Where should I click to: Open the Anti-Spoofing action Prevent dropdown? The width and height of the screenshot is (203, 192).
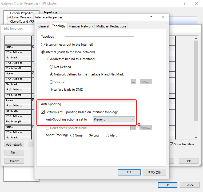point(114,119)
